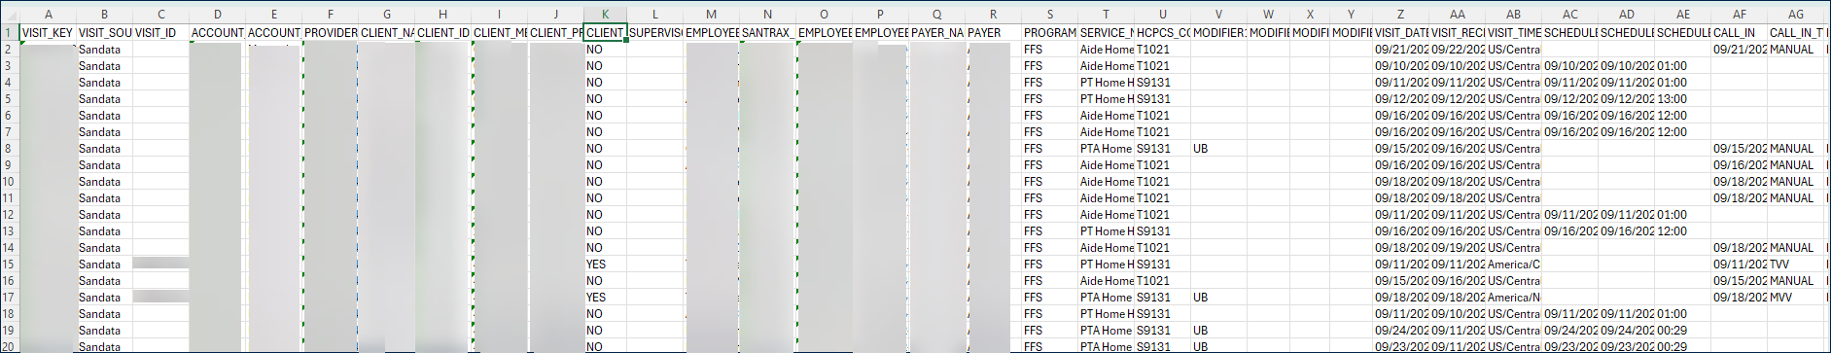Screen dimensions: 1831x353
Task: Click the Sandata cell in row 2
Action: click(100, 50)
